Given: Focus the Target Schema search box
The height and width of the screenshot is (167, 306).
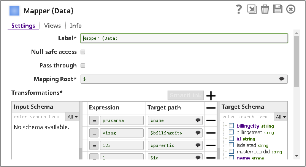Looking at the screenshot, I should (x=247, y=117).
